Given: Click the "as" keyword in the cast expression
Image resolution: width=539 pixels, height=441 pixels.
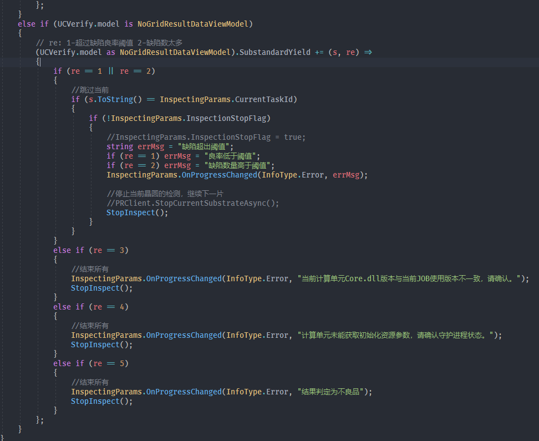Looking at the screenshot, I should tap(111, 52).
